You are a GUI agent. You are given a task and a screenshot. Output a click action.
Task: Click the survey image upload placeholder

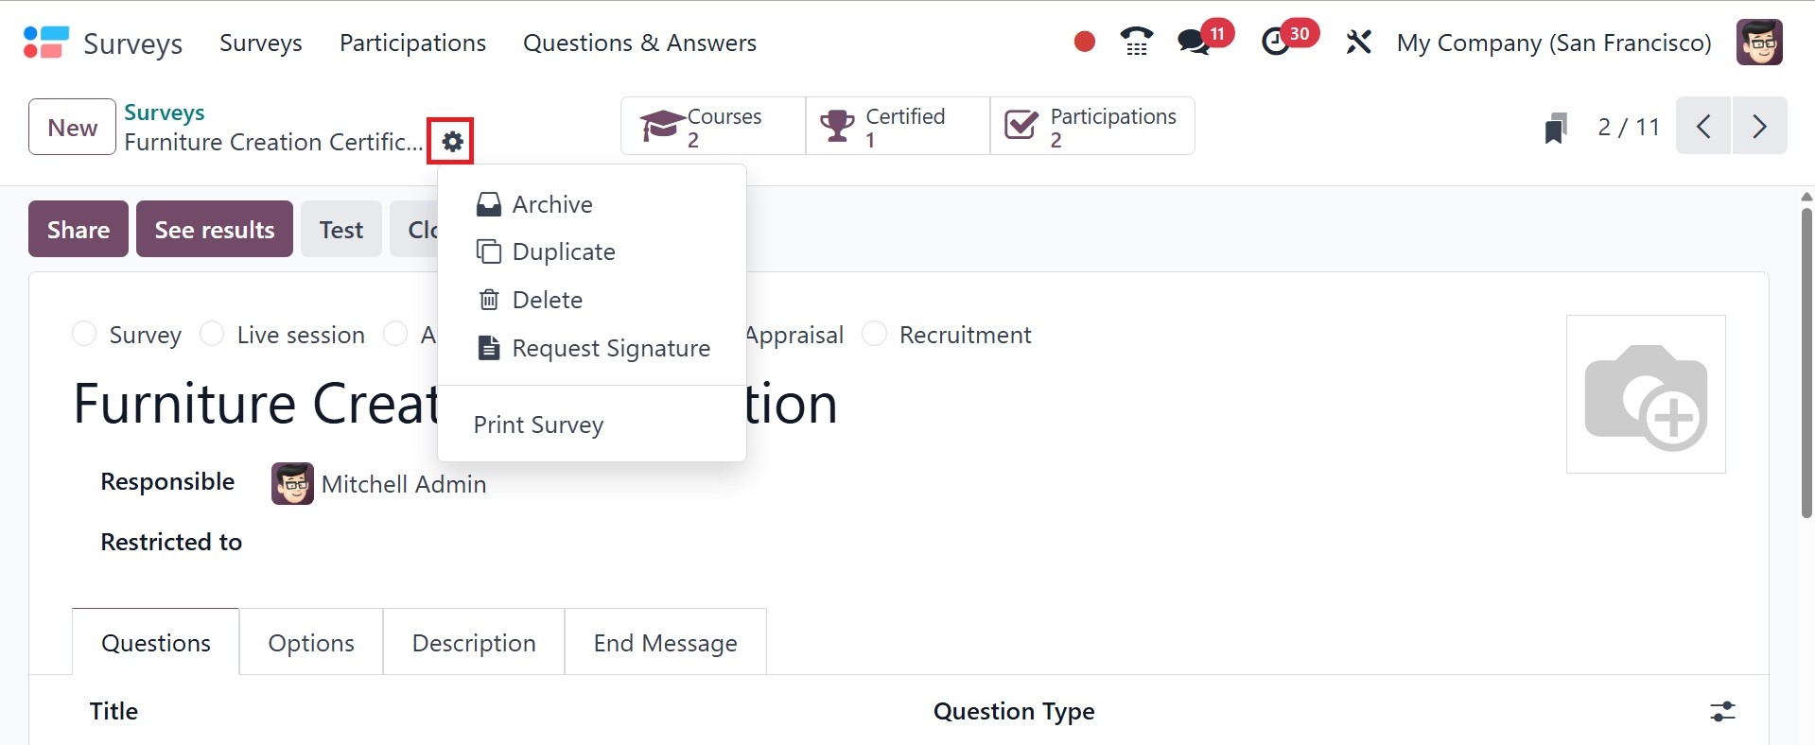tap(1646, 394)
